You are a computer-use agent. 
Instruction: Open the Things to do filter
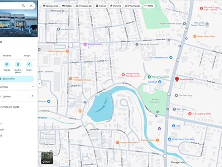tap(84, 6)
